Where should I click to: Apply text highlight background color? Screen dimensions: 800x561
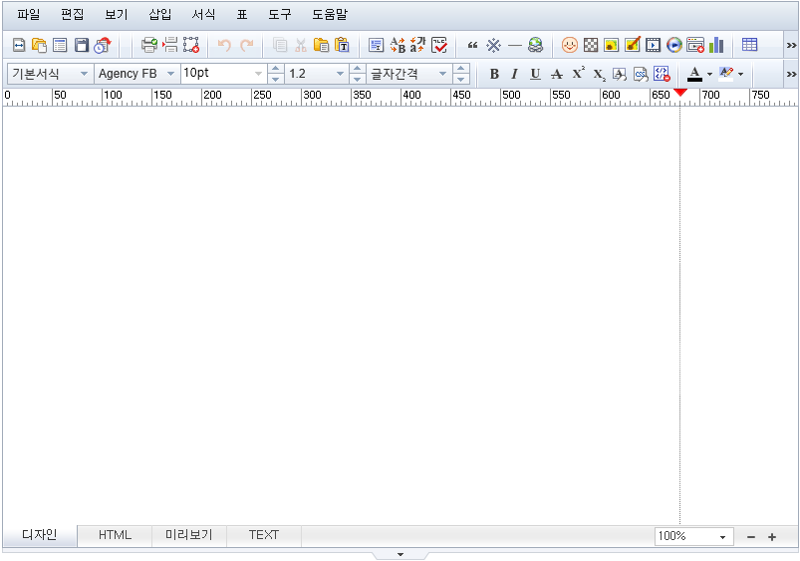[x=726, y=74]
